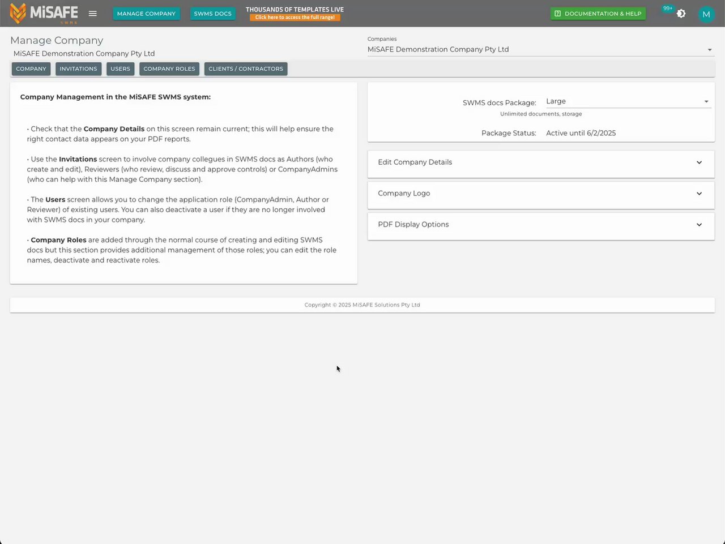Click the 'Unlimited documents, storage' note

point(541,114)
